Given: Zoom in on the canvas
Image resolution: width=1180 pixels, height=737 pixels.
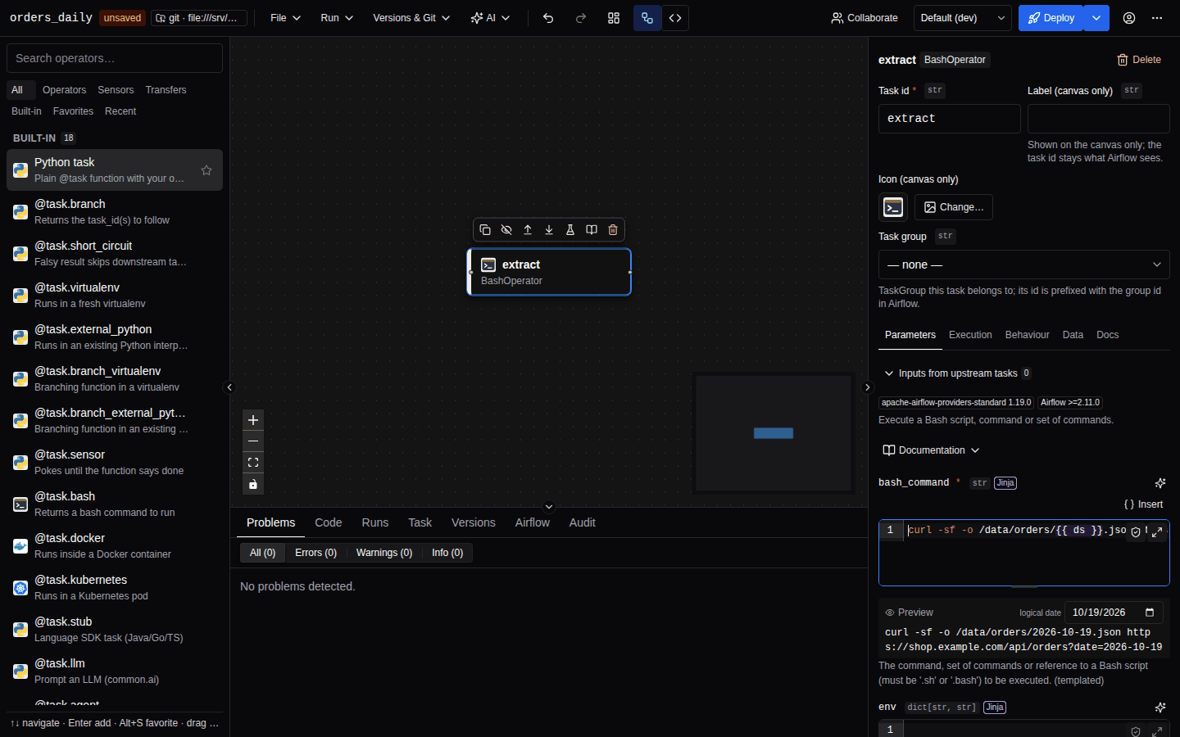Looking at the screenshot, I should pyautogui.click(x=253, y=420).
